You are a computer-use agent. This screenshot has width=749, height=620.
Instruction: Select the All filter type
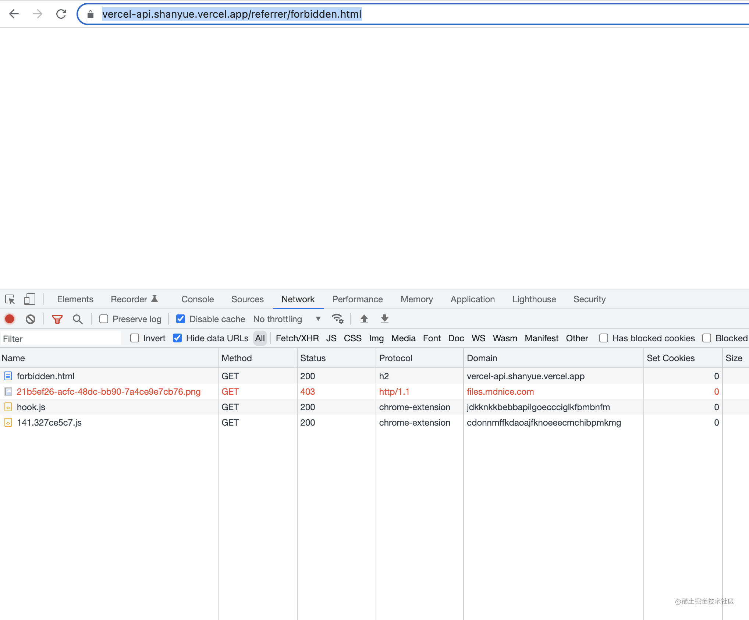(x=260, y=338)
